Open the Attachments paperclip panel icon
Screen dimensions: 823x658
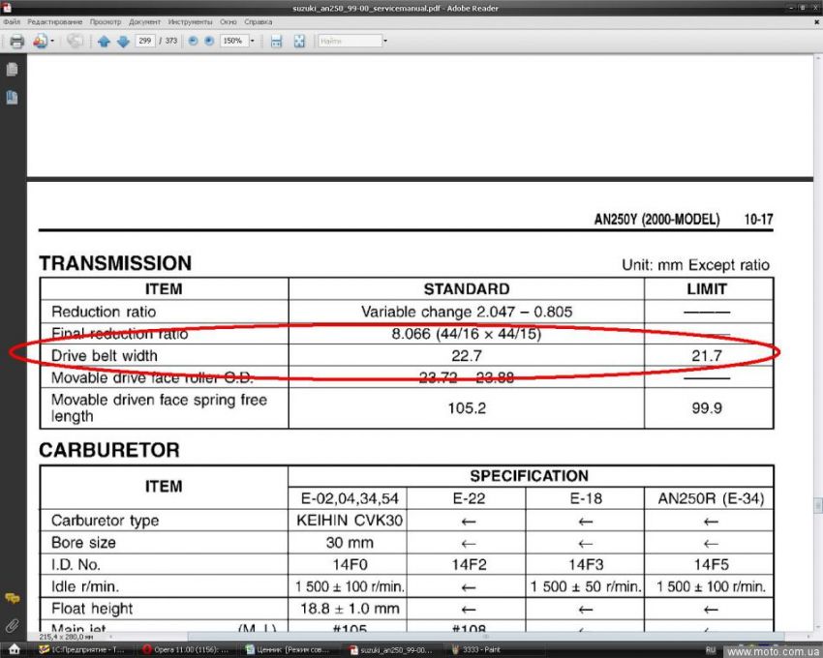pyautogui.click(x=12, y=625)
